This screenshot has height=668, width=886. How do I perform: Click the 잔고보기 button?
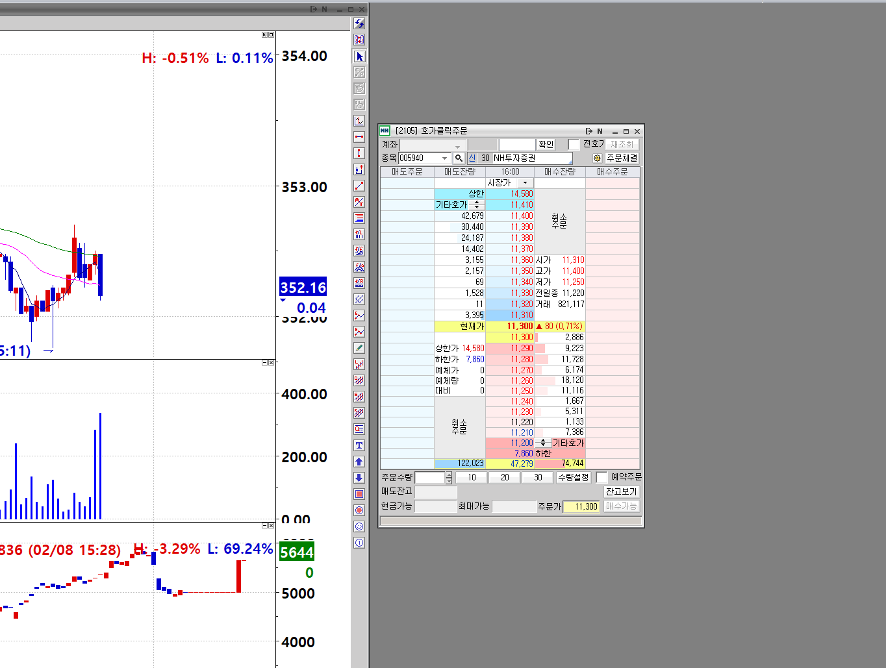coord(622,491)
